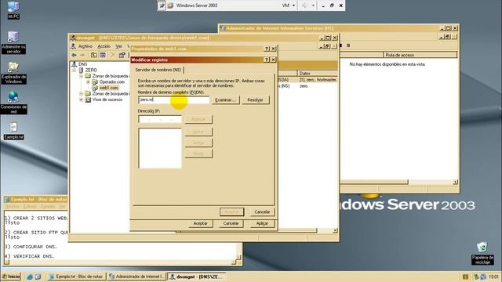Click the 'hostmaster' SOA data cell
This screenshot has height=282, width=502.
click(x=318, y=80)
